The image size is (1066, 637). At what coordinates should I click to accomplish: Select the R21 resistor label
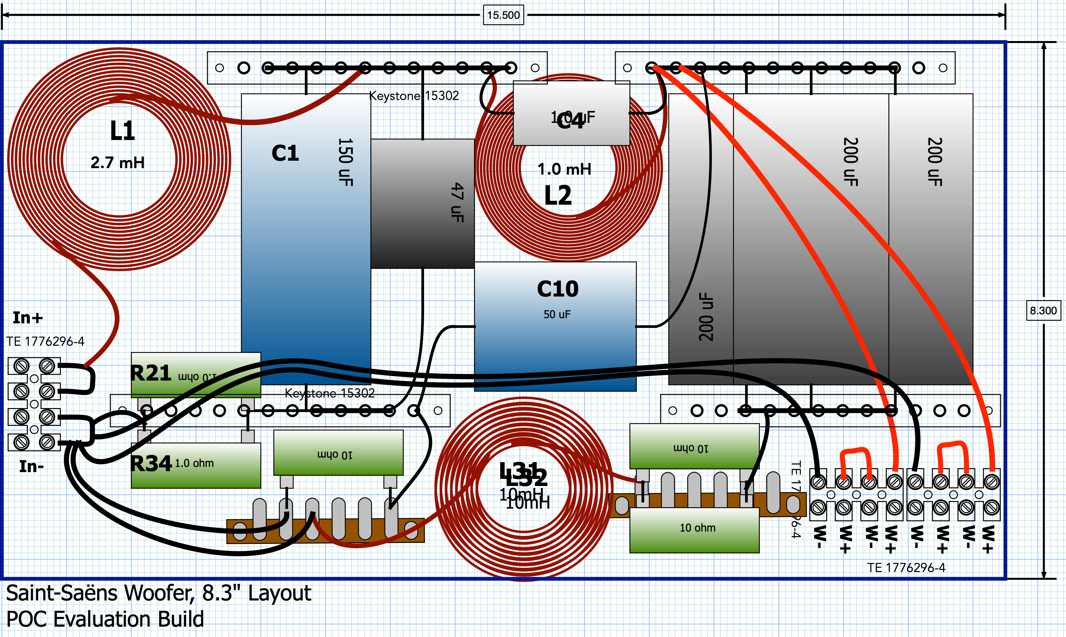(x=151, y=372)
